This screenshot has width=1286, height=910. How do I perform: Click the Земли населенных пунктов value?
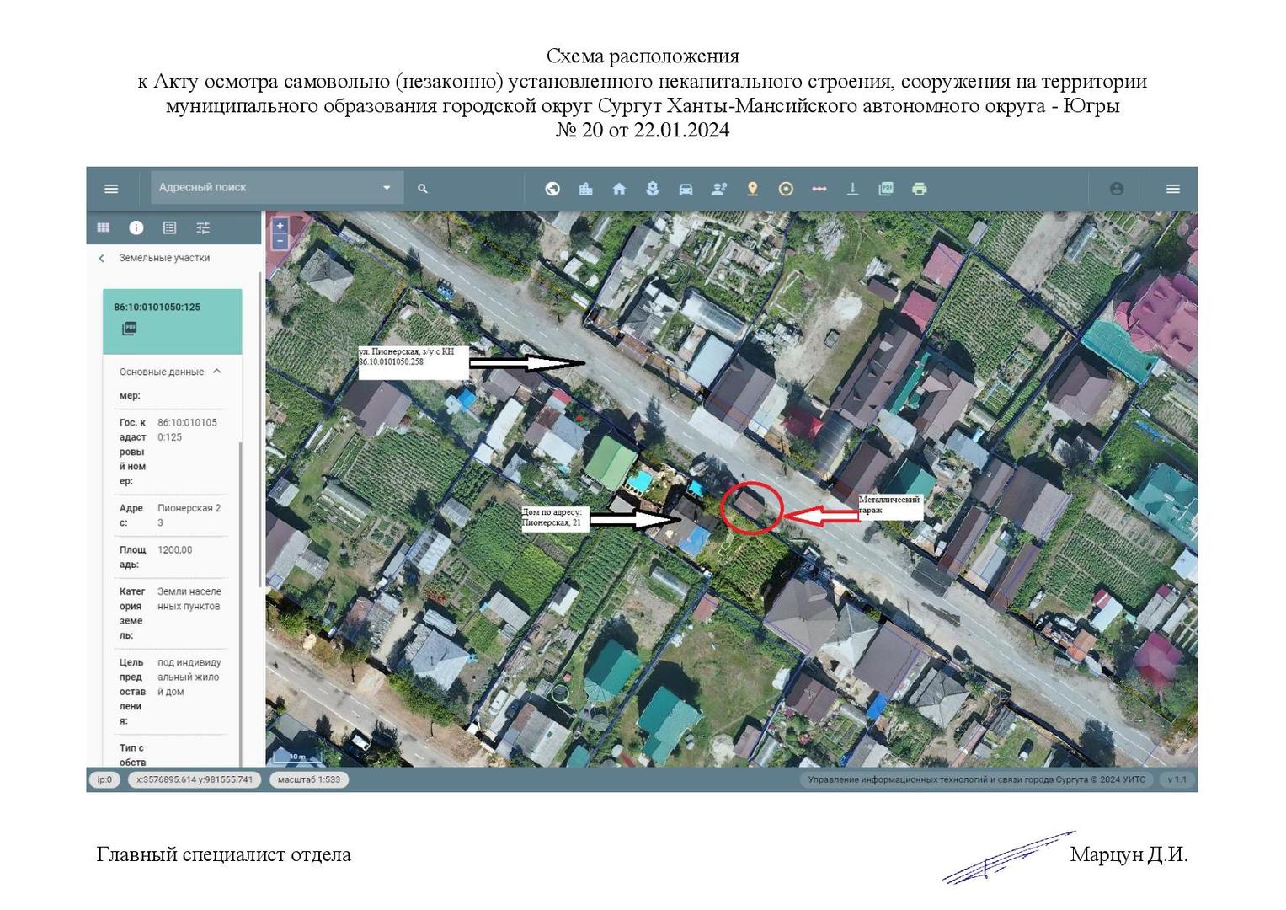(189, 598)
